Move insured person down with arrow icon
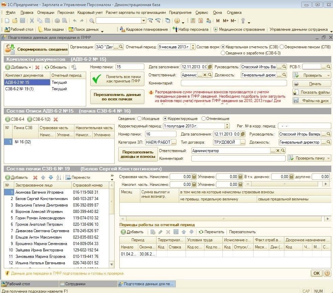This screenshot has width=333, height=293. click(x=51, y=177)
